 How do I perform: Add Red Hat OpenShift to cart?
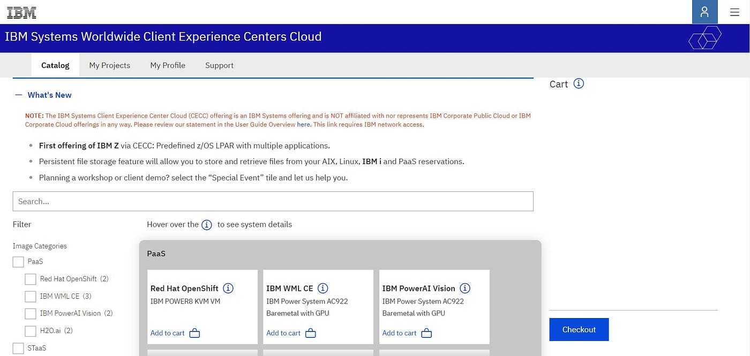point(167,333)
